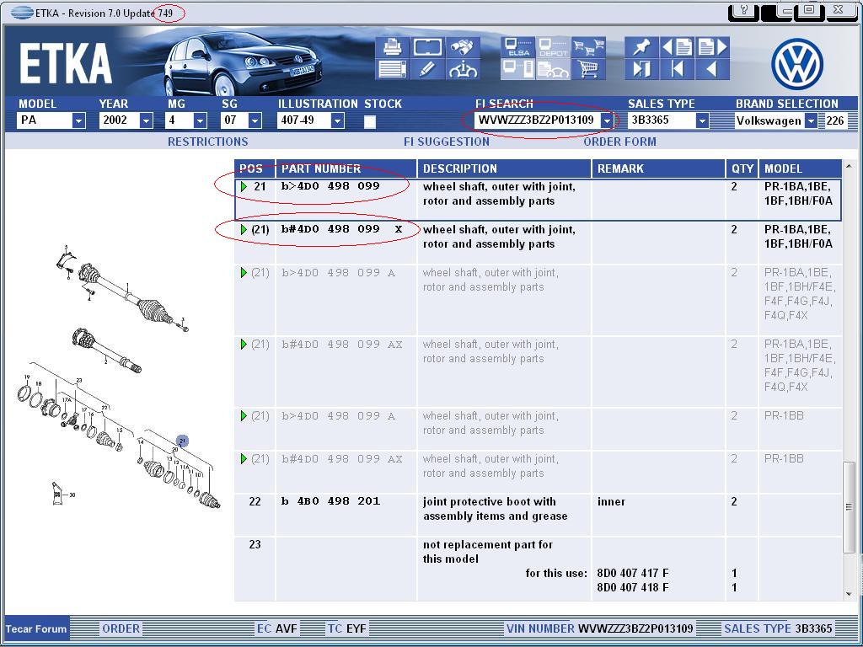The image size is (863, 647).
Task: Click the printer icon in toolbar
Action: pos(392,47)
